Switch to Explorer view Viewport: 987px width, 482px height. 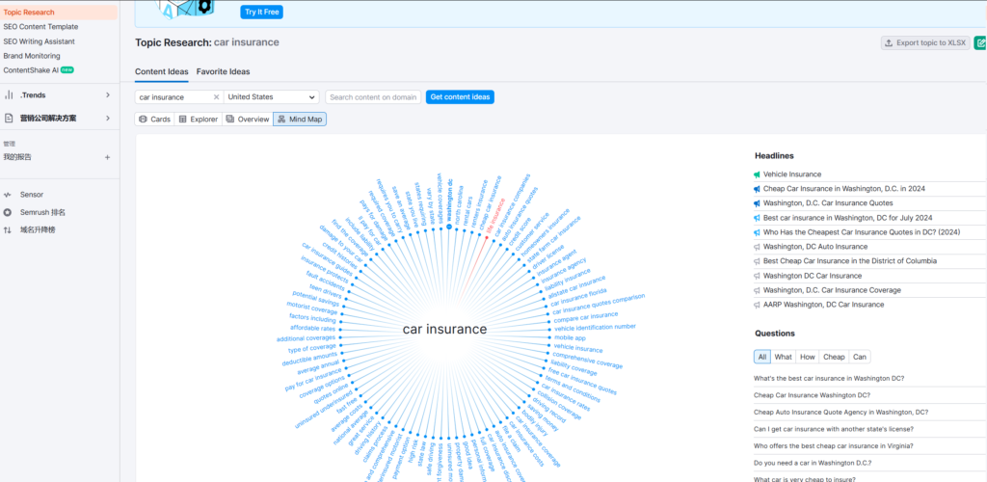(198, 120)
